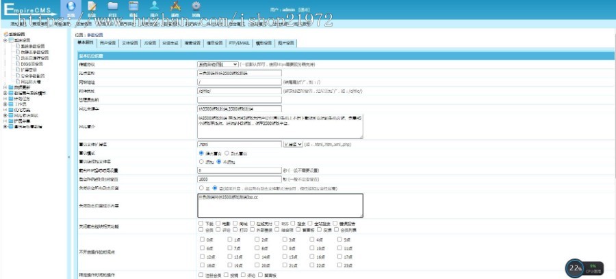Click document icon beside DIGG tree item
616x279 pixels.
18,64
